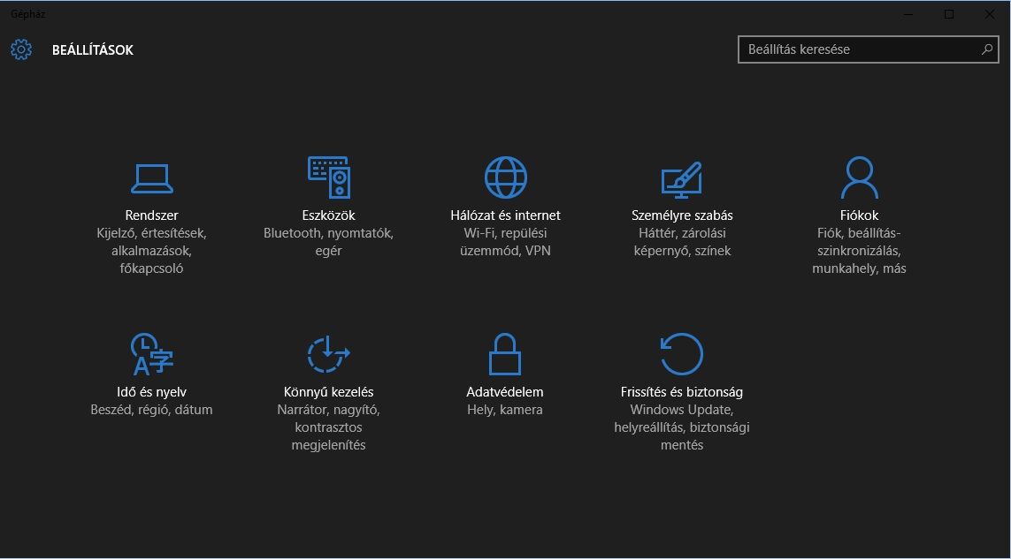Click the Beállítás keresése search field
The width and height of the screenshot is (1011, 559).
(x=868, y=49)
